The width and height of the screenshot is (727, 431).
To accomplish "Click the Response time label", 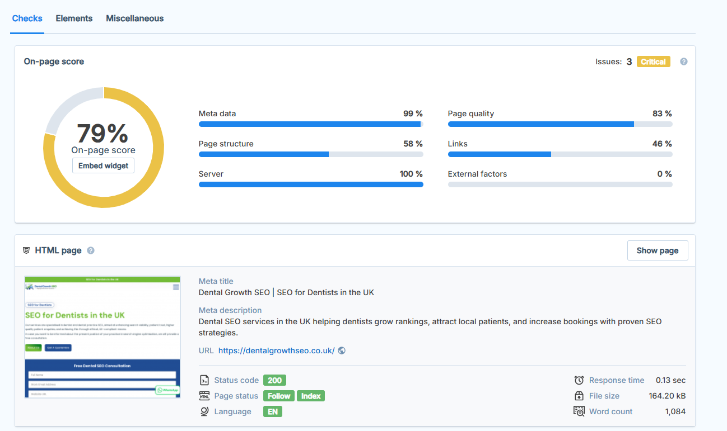I will 617,380.
